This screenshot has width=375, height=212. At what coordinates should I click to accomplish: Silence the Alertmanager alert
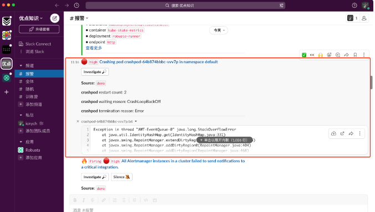coord(121,177)
